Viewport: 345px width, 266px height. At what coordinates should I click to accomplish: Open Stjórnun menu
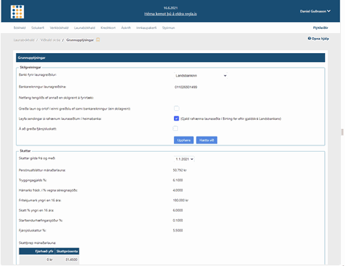(x=168, y=28)
